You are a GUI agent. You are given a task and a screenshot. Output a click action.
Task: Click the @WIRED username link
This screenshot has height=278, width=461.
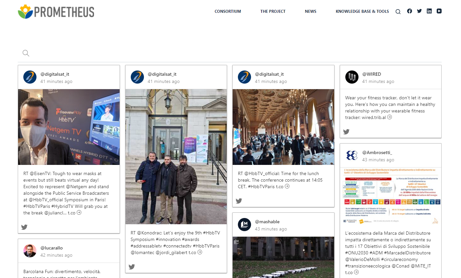[372, 74]
